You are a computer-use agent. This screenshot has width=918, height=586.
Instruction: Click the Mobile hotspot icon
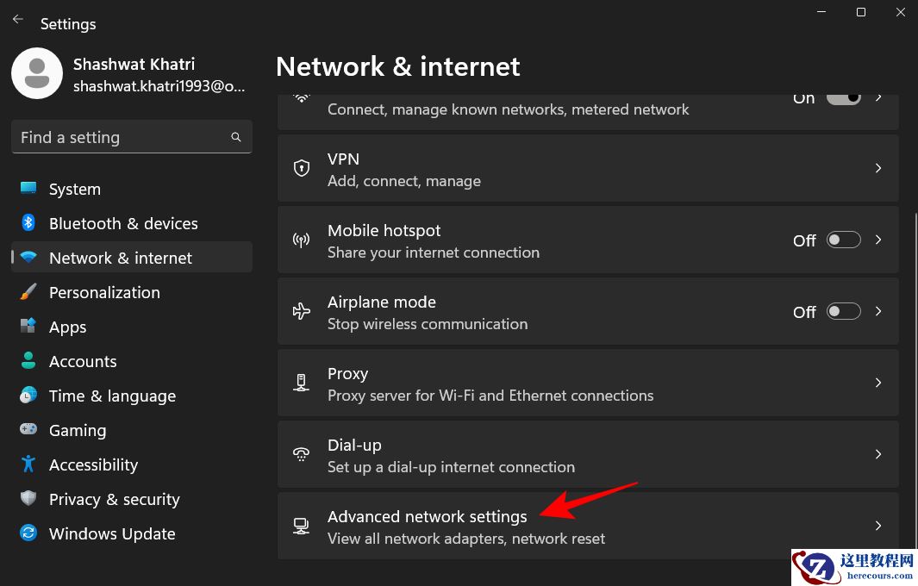[302, 240]
